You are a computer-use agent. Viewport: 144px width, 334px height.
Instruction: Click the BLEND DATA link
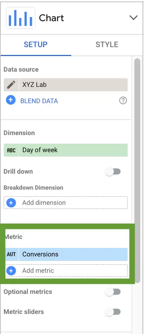point(39,101)
